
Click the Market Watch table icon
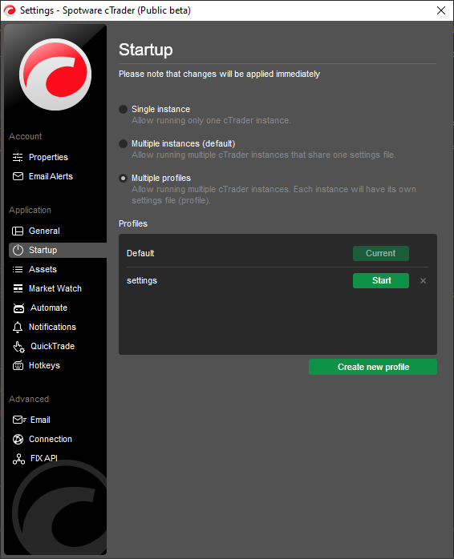pyautogui.click(x=18, y=289)
